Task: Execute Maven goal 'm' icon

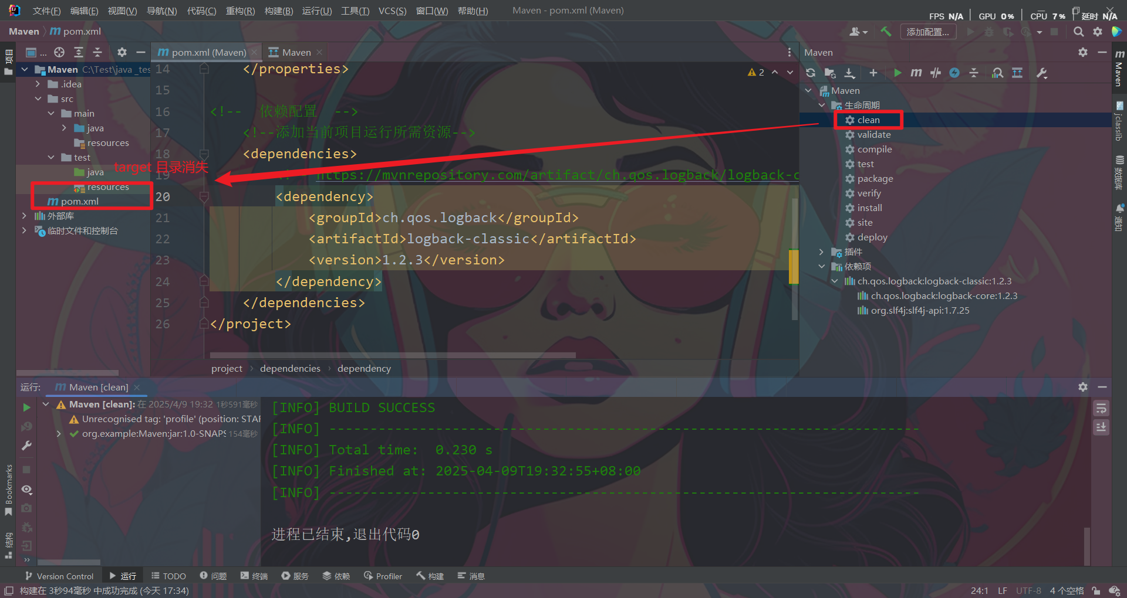Action: (x=916, y=73)
